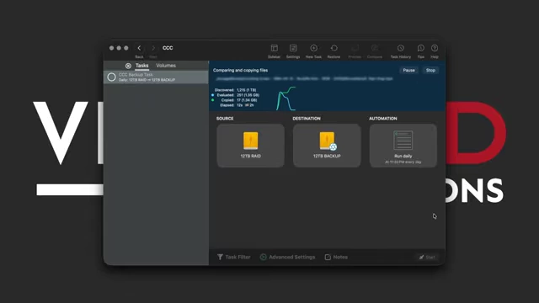This screenshot has width=539, height=303.
Task: Click the Evaluated count value
Action: click(248, 95)
